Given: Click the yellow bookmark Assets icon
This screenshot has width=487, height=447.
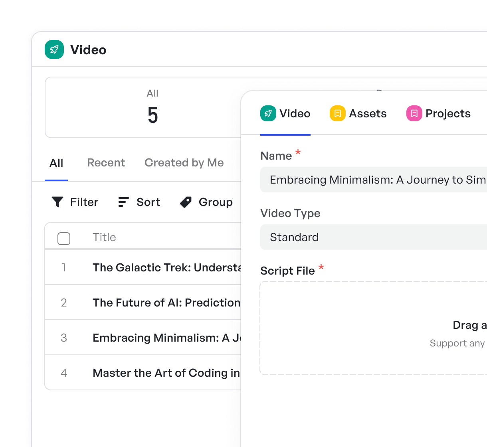Looking at the screenshot, I should click(x=338, y=113).
